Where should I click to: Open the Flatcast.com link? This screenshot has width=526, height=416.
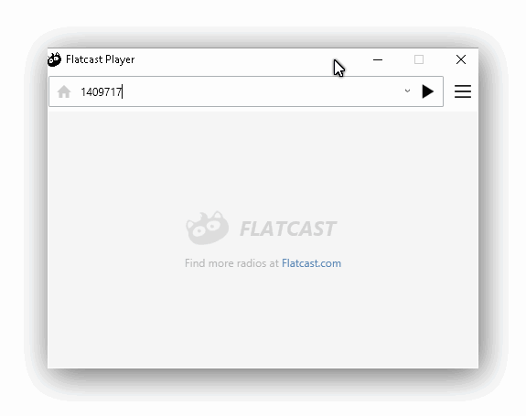point(311,263)
